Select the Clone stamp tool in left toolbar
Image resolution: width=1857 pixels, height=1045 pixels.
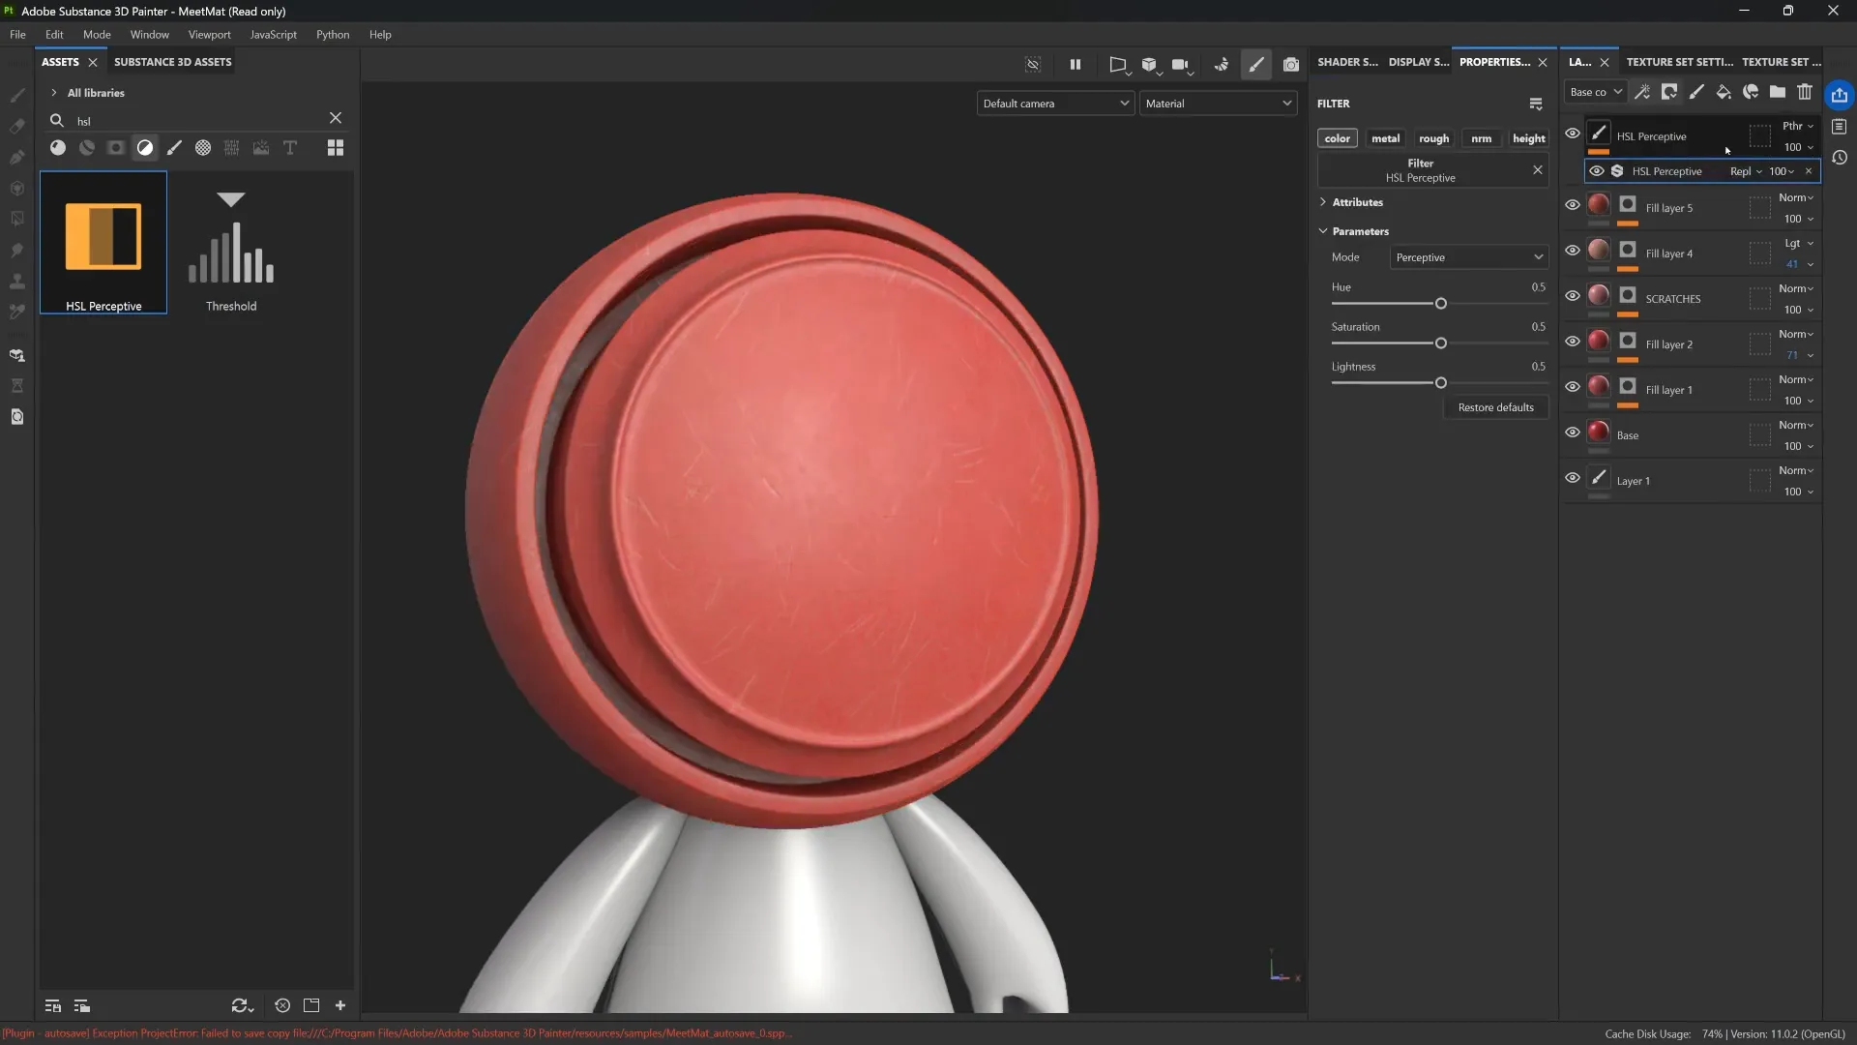click(x=17, y=282)
